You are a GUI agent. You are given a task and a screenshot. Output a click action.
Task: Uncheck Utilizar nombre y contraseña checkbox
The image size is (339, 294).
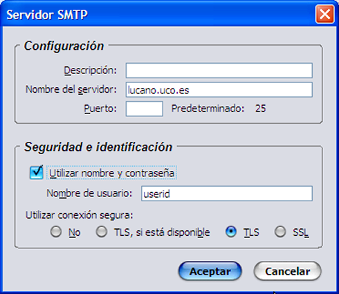(x=37, y=172)
